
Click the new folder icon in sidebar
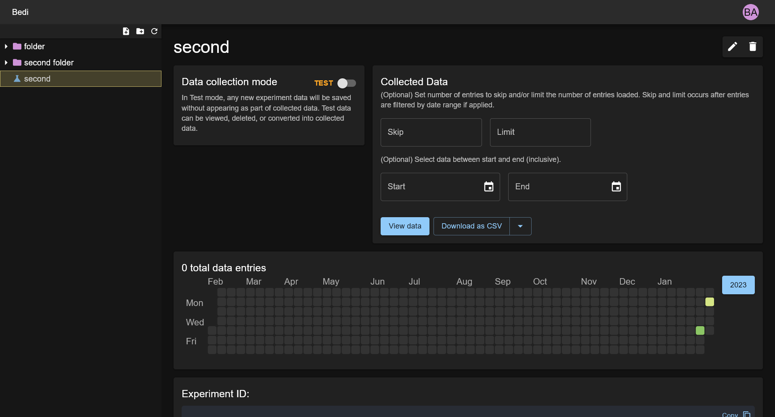pos(140,31)
